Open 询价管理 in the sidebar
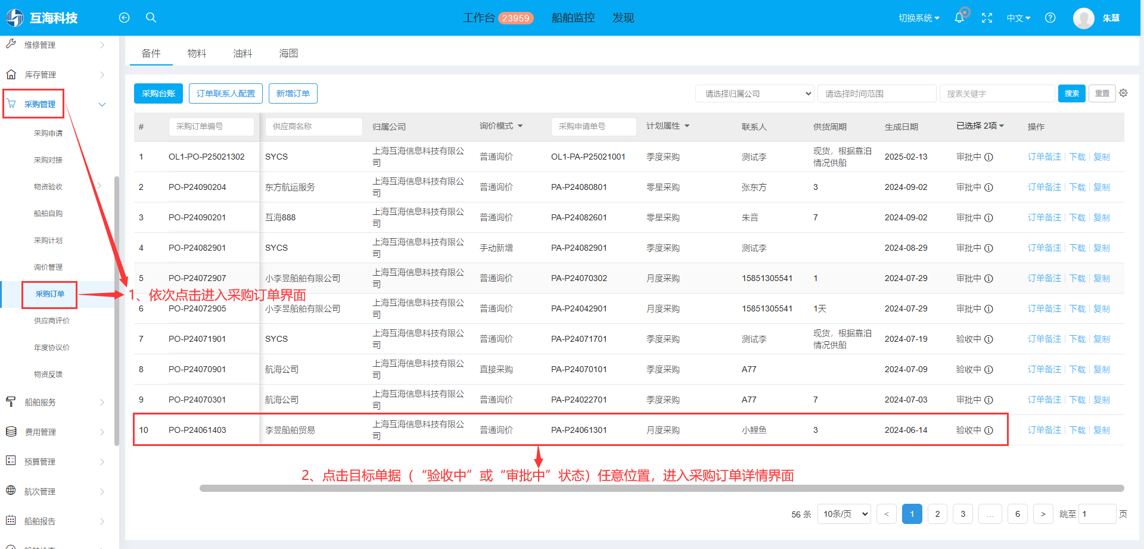 point(48,267)
